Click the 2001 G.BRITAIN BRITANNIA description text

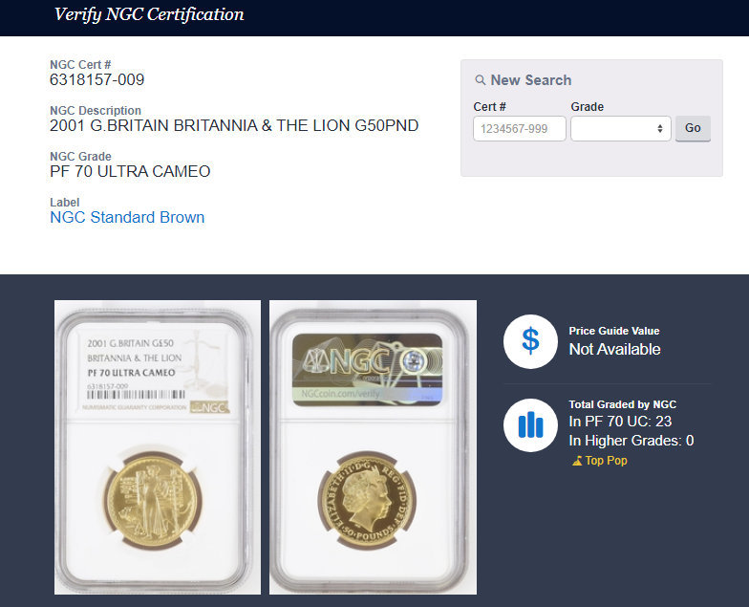tap(234, 125)
